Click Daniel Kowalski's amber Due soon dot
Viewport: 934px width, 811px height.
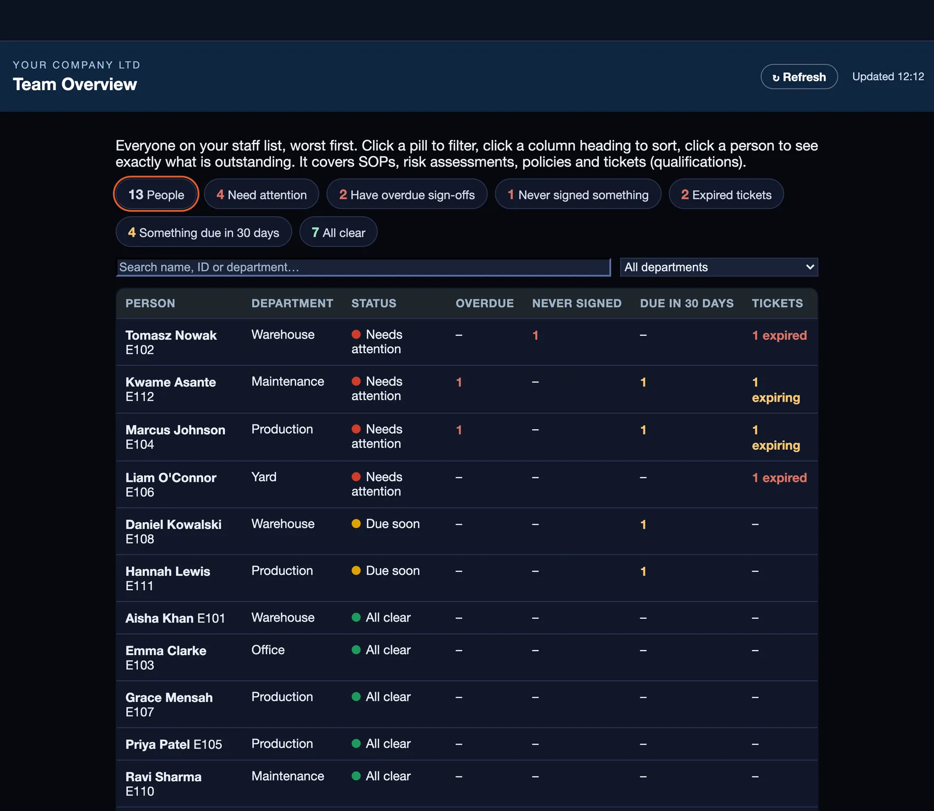(x=356, y=523)
